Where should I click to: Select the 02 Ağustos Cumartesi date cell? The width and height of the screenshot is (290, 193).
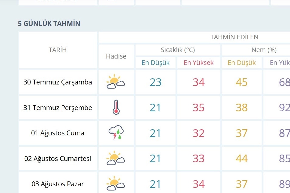58,159
